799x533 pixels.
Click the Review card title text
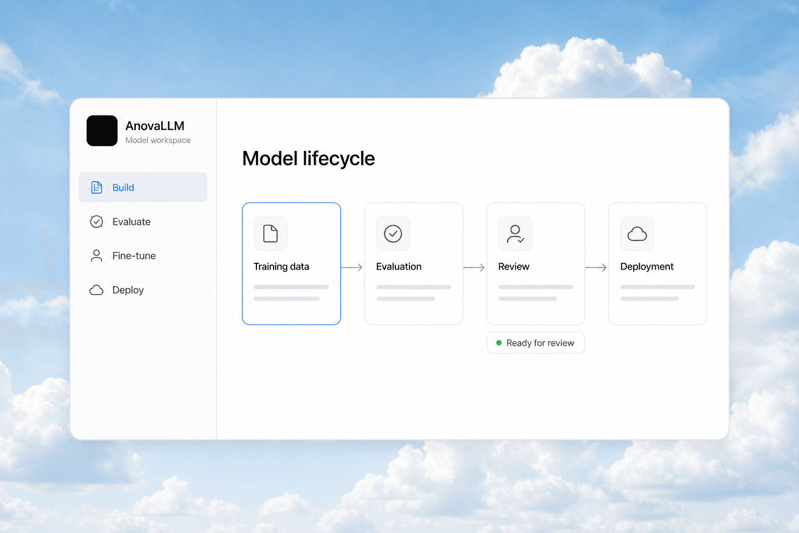tap(514, 266)
